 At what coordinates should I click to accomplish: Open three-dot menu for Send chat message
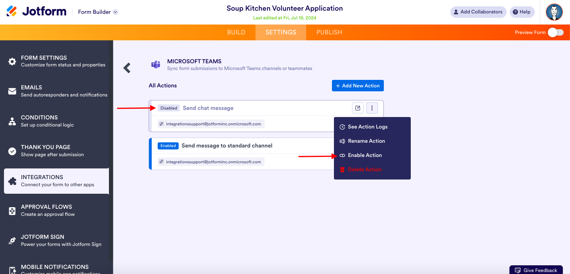pyautogui.click(x=372, y=108)
